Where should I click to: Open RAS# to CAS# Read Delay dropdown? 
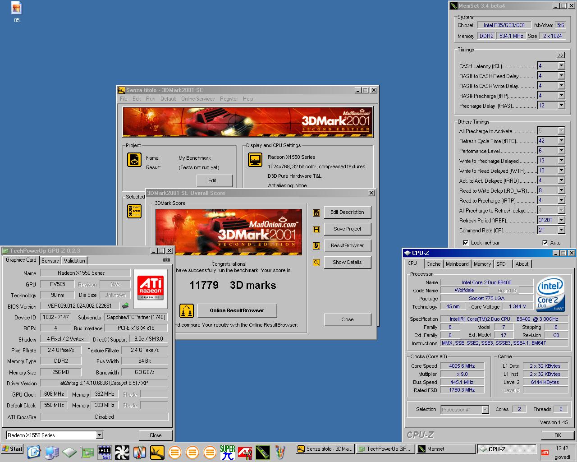point(561,76)
